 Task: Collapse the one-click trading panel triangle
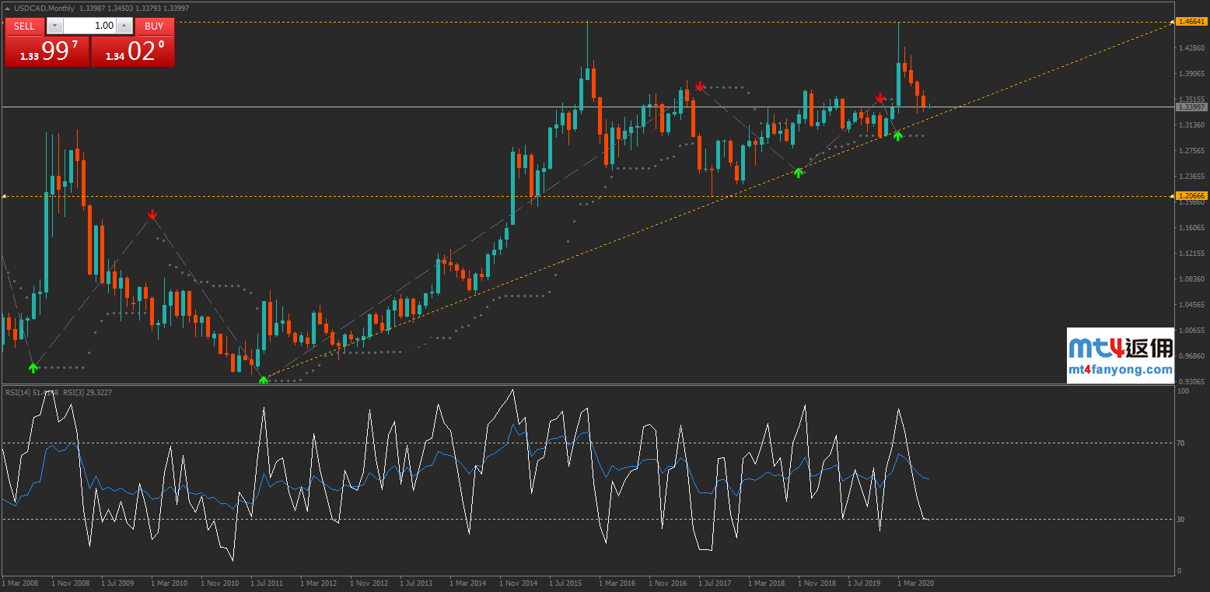[8, 8]
